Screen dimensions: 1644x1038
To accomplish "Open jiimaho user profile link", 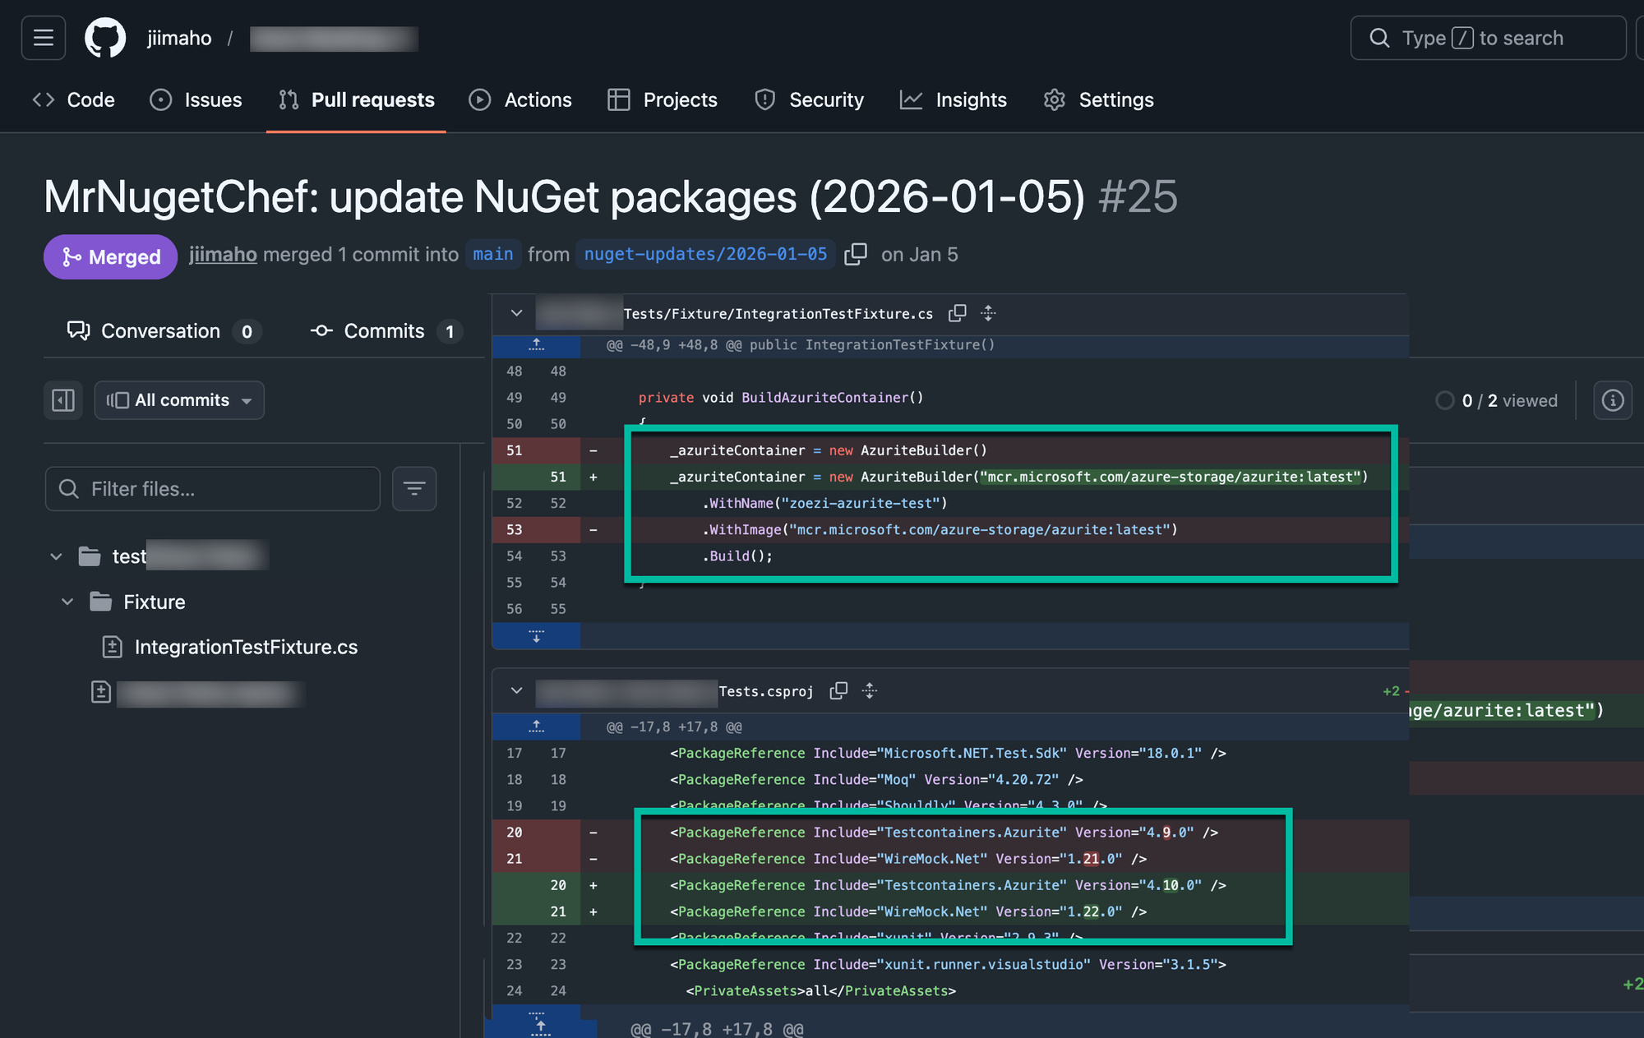I will [223, 255].
